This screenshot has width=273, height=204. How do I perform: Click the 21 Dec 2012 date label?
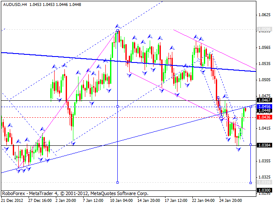tap(13, 200)
